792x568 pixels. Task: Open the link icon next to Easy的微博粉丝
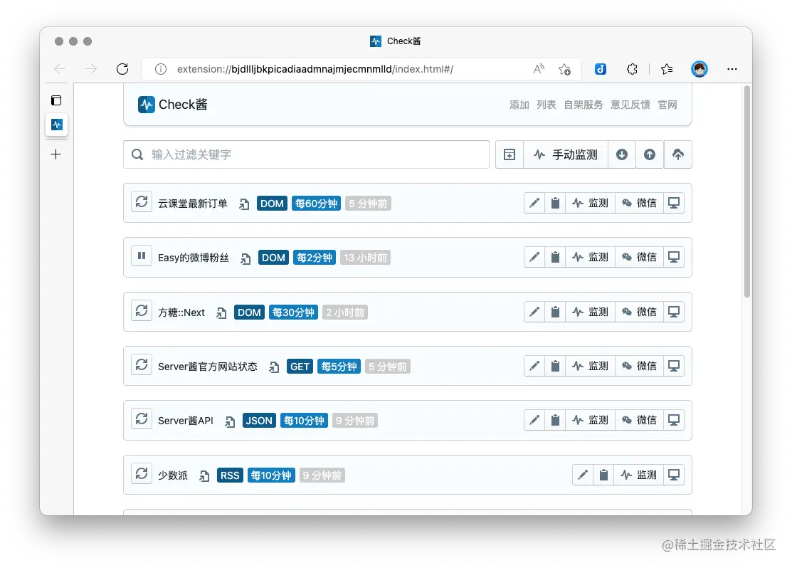coord(245,259)
